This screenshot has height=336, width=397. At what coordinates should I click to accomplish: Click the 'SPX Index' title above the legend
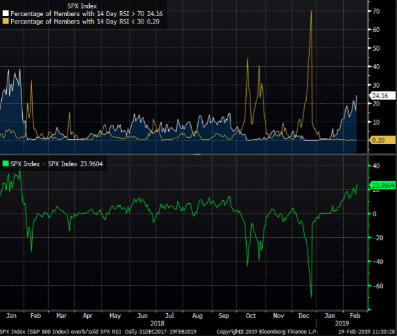[x=81, y=4]
